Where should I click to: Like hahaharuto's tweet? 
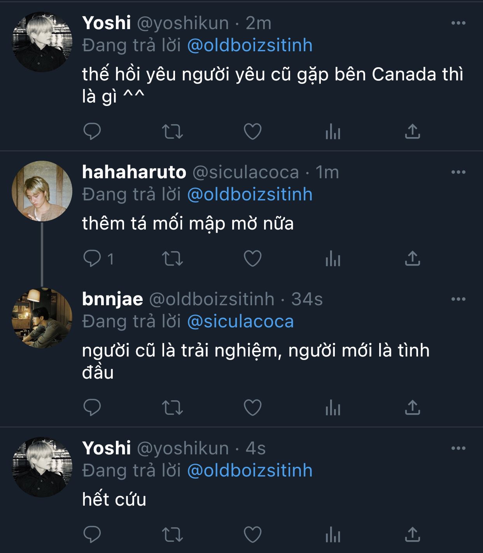(252, 258)
